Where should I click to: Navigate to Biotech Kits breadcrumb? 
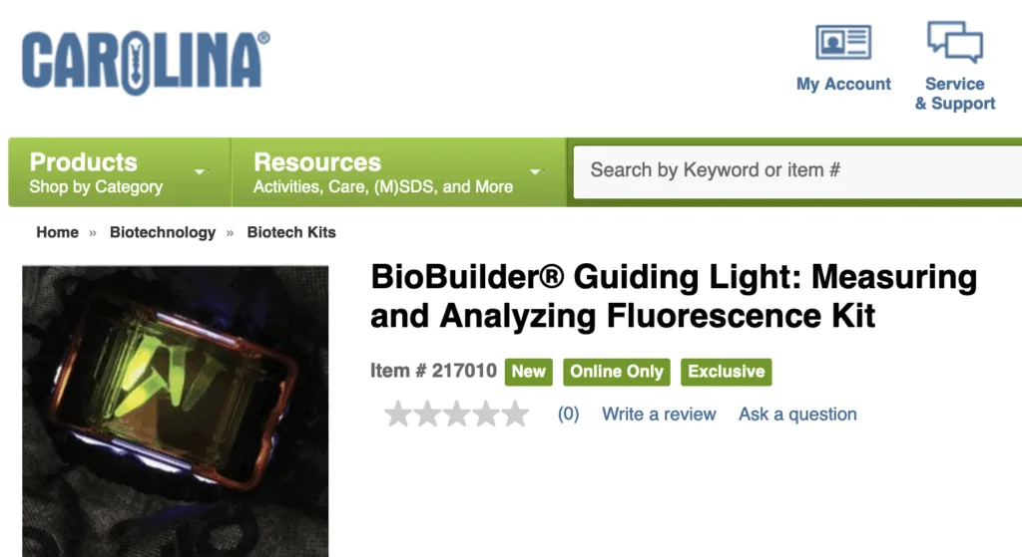291,232
